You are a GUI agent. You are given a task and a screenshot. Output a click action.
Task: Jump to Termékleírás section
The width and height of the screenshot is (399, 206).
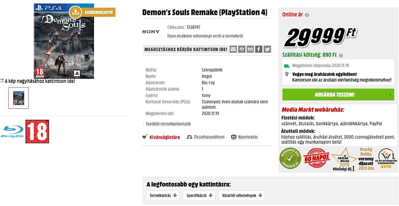[163, 196]
